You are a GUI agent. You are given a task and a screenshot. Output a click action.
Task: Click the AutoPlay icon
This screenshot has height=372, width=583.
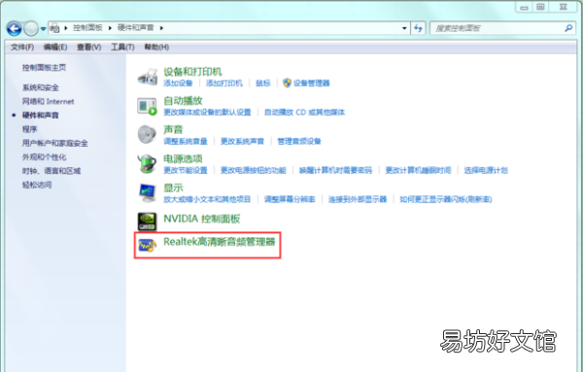tap(148, 106)
